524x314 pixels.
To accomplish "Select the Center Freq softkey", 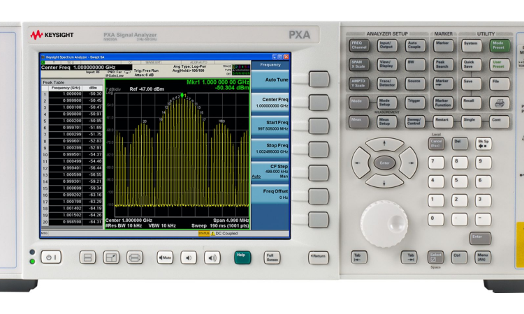I will coord(270,103).
